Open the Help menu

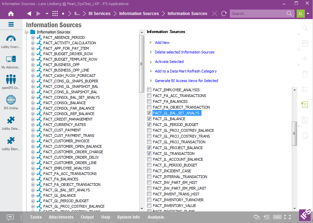[106, 217]
